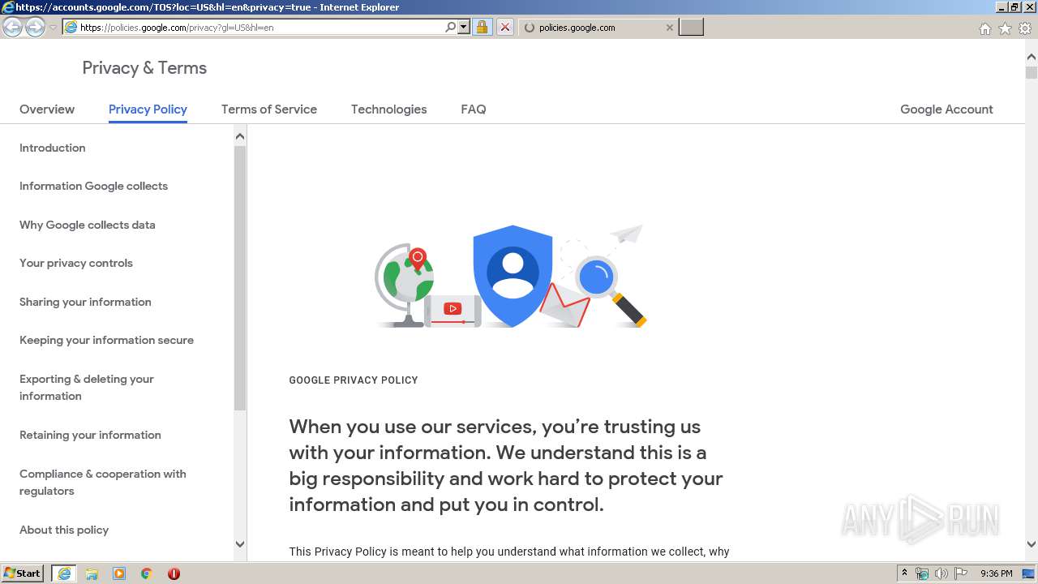Image resolution: width=1038 pixels, height=584 pixels.
Task: Close the policies.google.com tab
Action: tap(669, 28)
